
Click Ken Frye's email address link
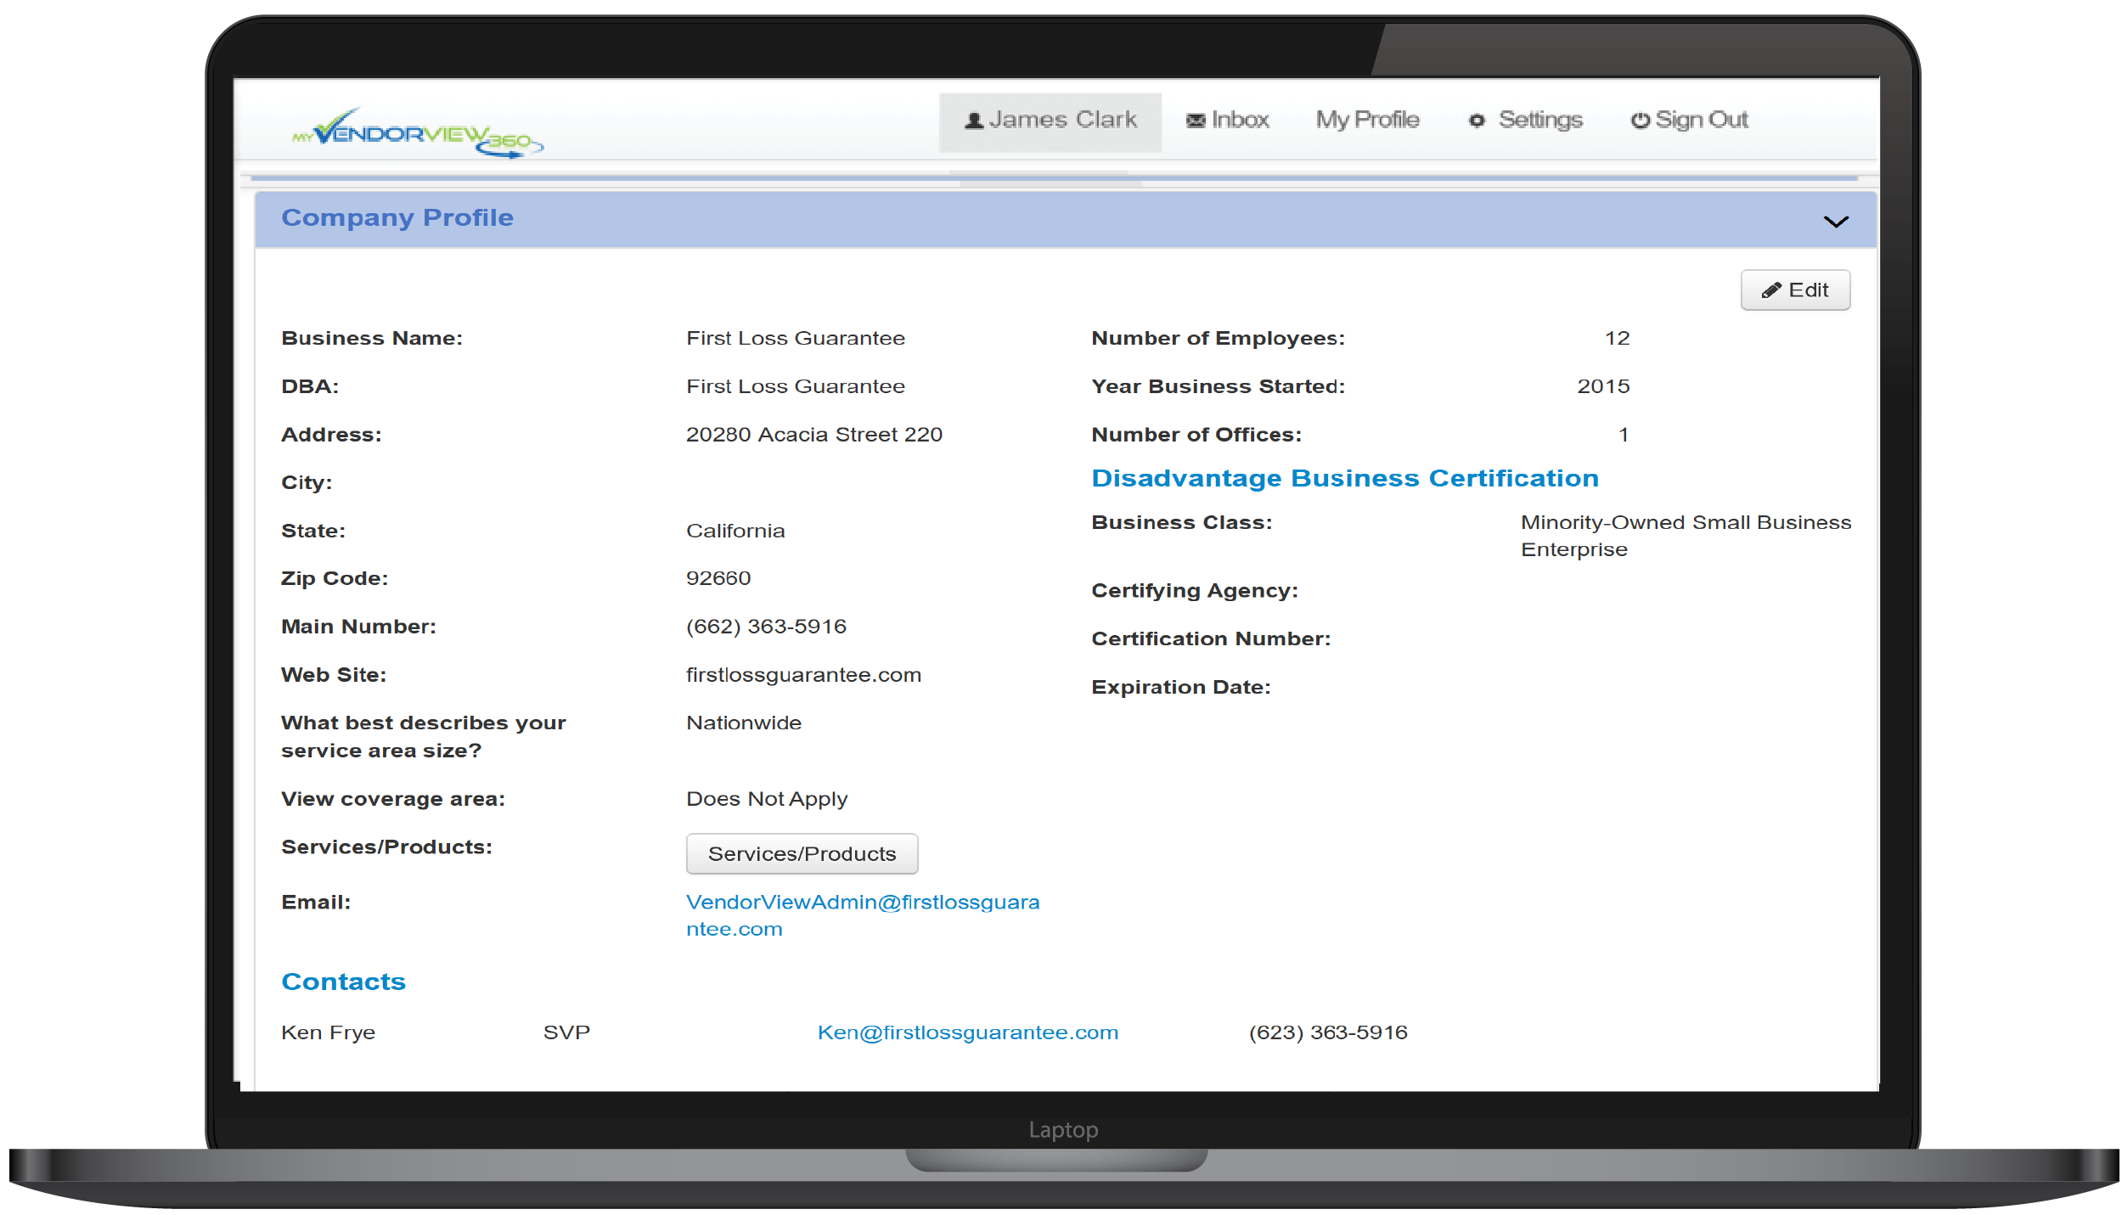coord(967,1032)
